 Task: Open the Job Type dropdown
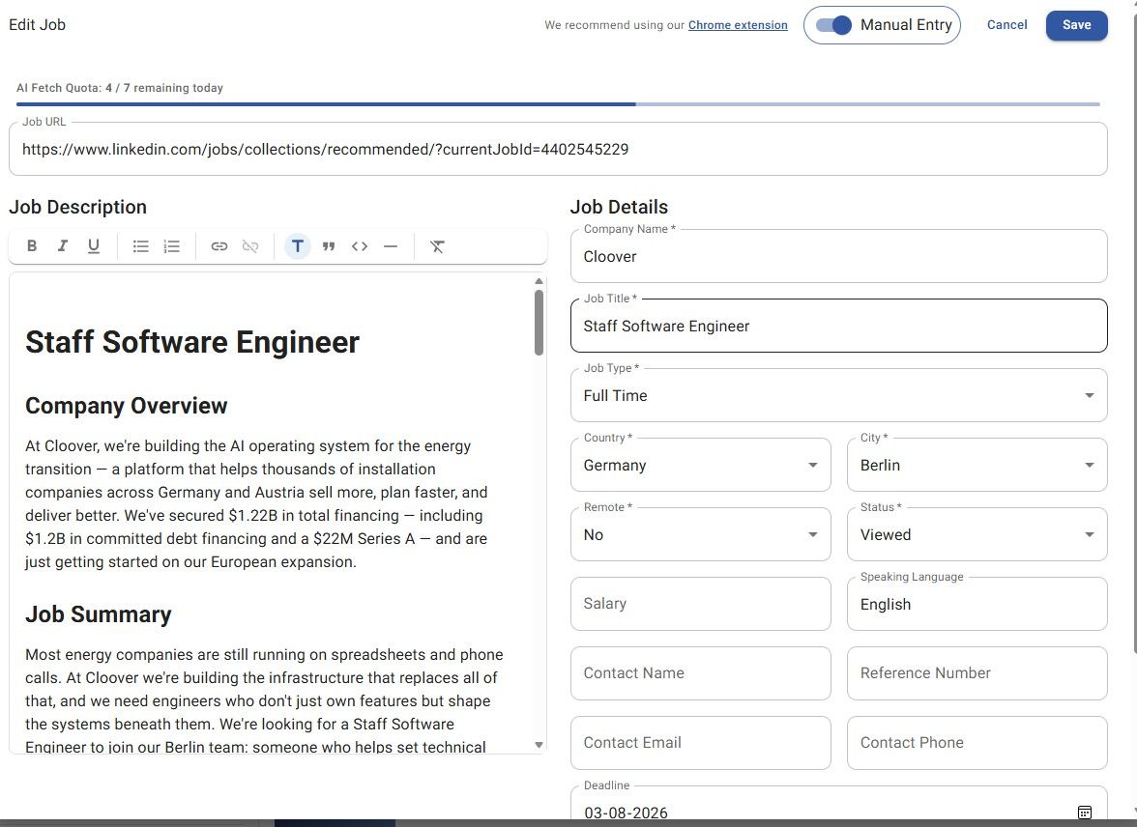tap(839, 396)
